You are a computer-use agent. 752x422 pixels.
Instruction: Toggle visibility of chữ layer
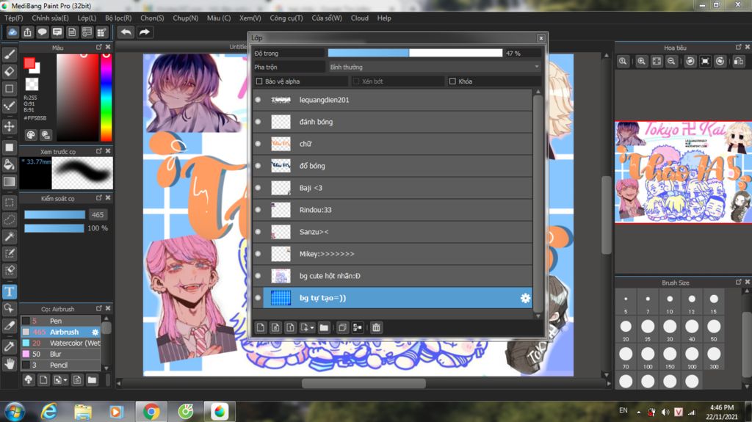pyautogui.click(x=258, y=144)
